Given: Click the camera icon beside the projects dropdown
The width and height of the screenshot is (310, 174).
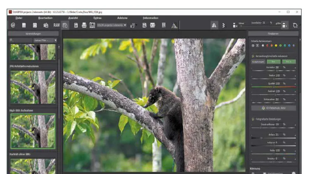Looking at the screenshot, I should coord(92,25).
